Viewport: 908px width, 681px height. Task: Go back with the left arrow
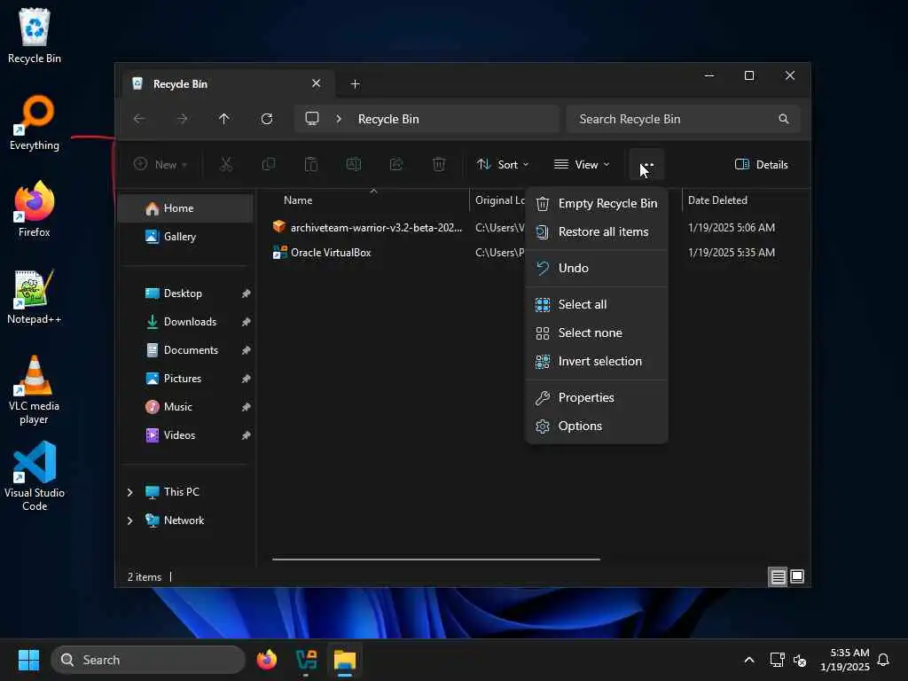pyautogui.click(x=139, y=119)
